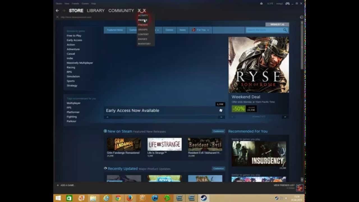Click scrollbar down arrow of store page
359x202 pixels.
click(302, 180)
